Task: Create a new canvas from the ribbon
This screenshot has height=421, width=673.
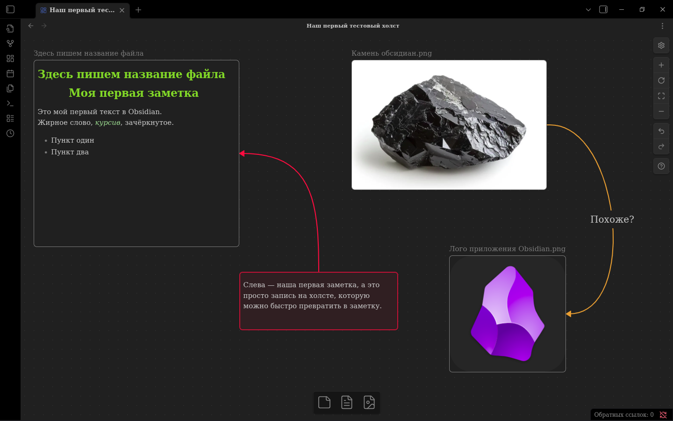Action: [10, 58]
